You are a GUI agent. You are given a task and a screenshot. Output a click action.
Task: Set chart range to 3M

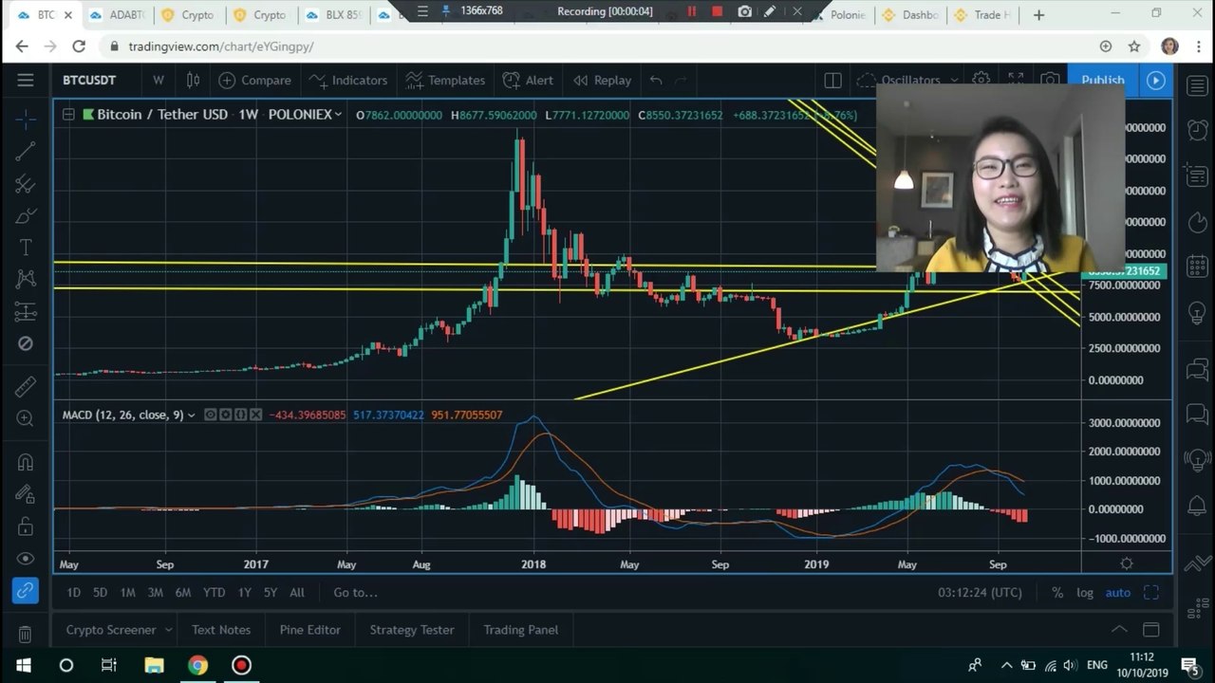(x=155, y=593)
